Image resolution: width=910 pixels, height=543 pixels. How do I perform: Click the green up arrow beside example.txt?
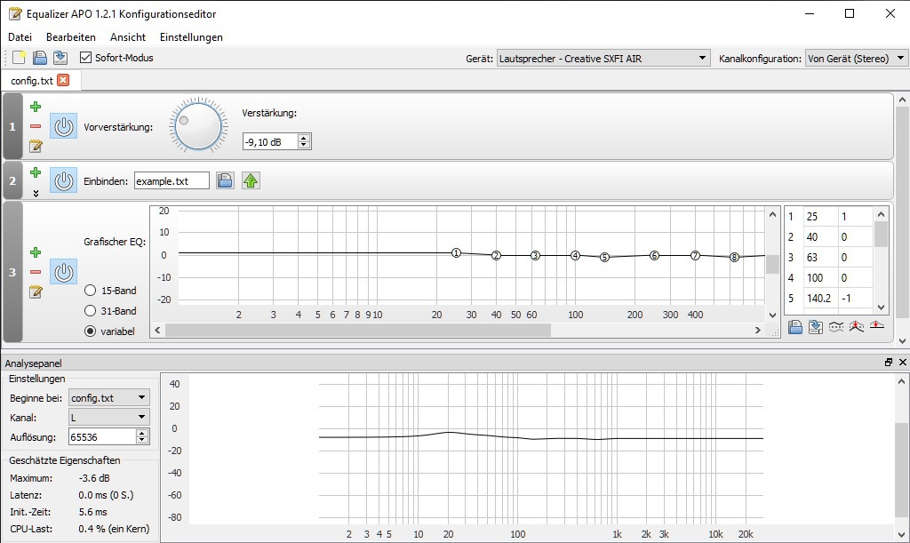pyautogui.click(x=251, y=181)
